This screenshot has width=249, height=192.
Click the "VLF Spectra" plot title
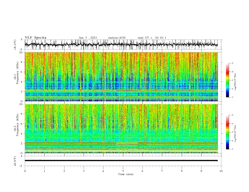pyautogui.click(x=36, y=38)
